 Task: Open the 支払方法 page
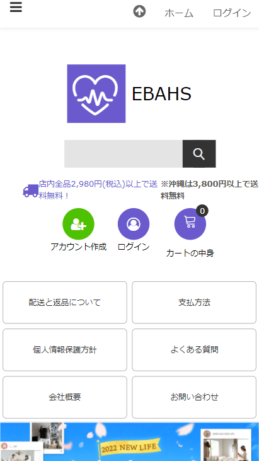[x=194, y=302]
